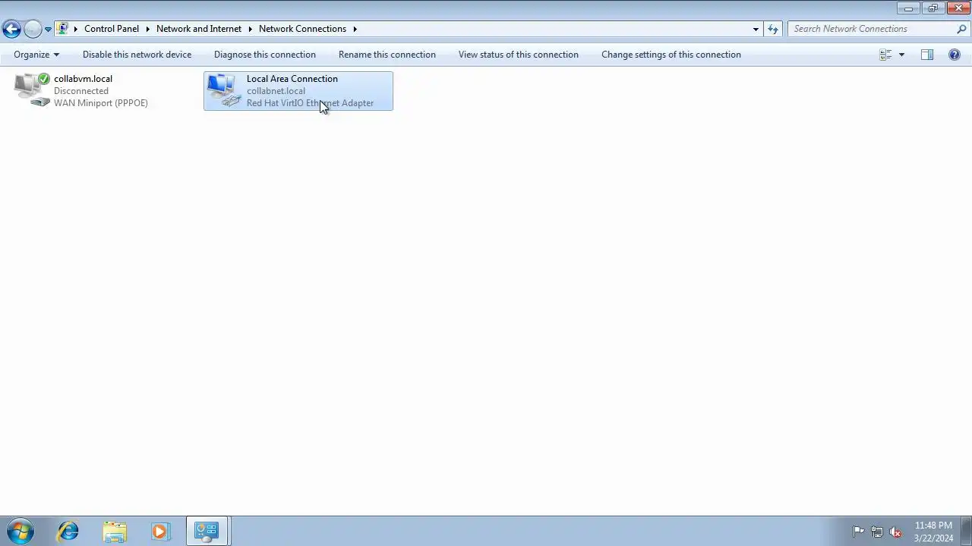
Task: Select the Local Area Connection icon
Action: pyautogui.click(x=225, y=90)
